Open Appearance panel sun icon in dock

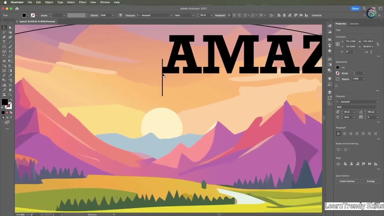(330, 79)
